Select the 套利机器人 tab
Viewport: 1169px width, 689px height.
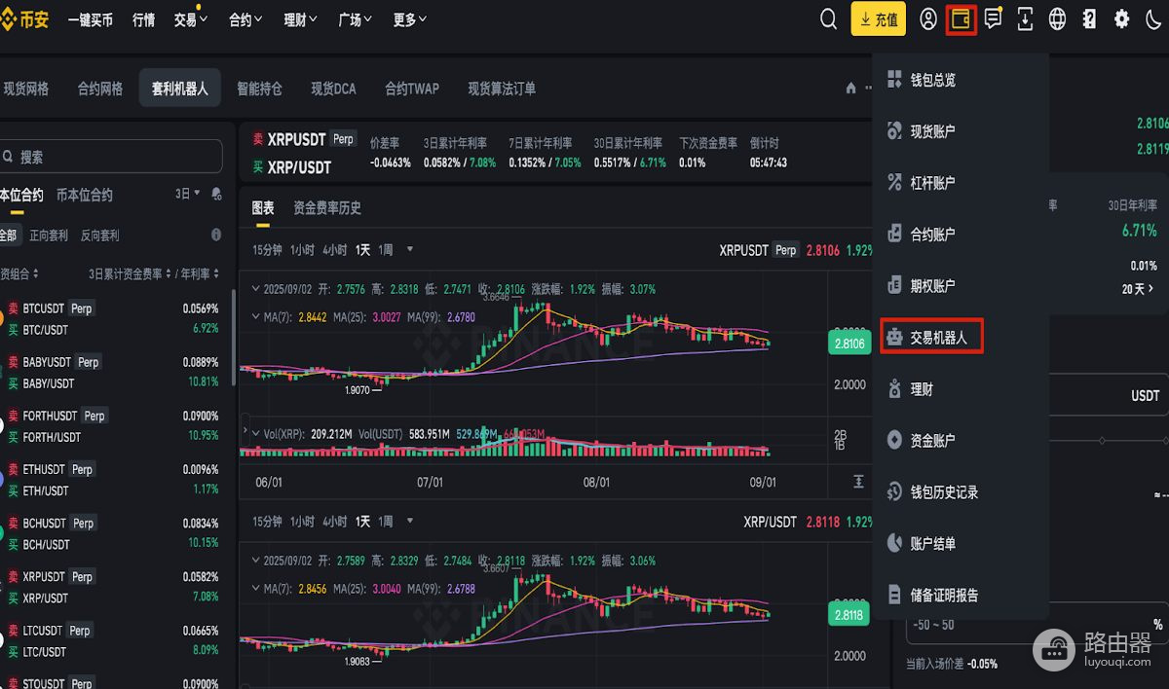pyautogui.click(x=179, y=89)
